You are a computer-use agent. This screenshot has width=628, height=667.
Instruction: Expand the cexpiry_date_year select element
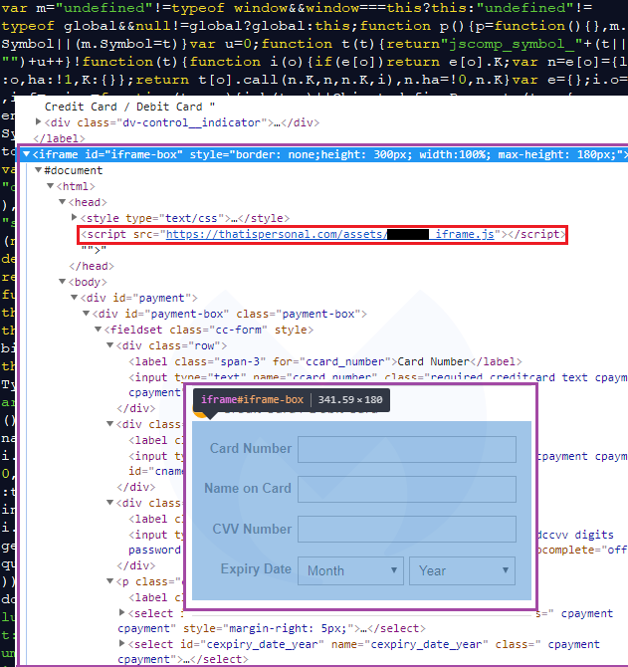(122, 644)
